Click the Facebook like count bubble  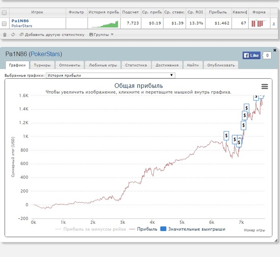(267, 55)
